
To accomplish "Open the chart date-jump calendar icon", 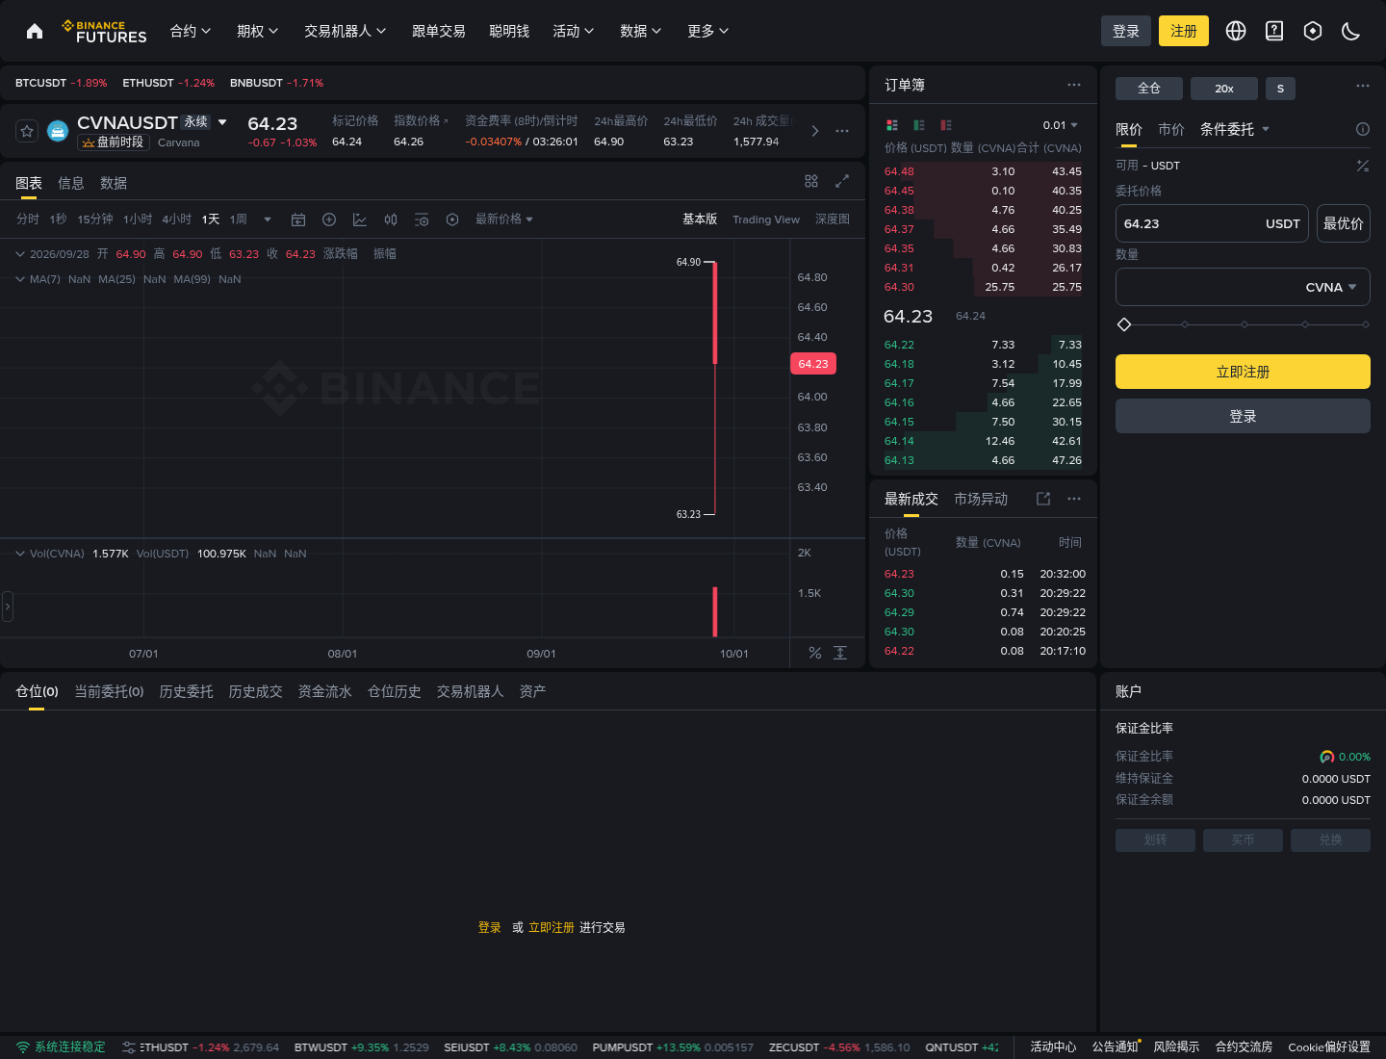I will click(298, 220).
